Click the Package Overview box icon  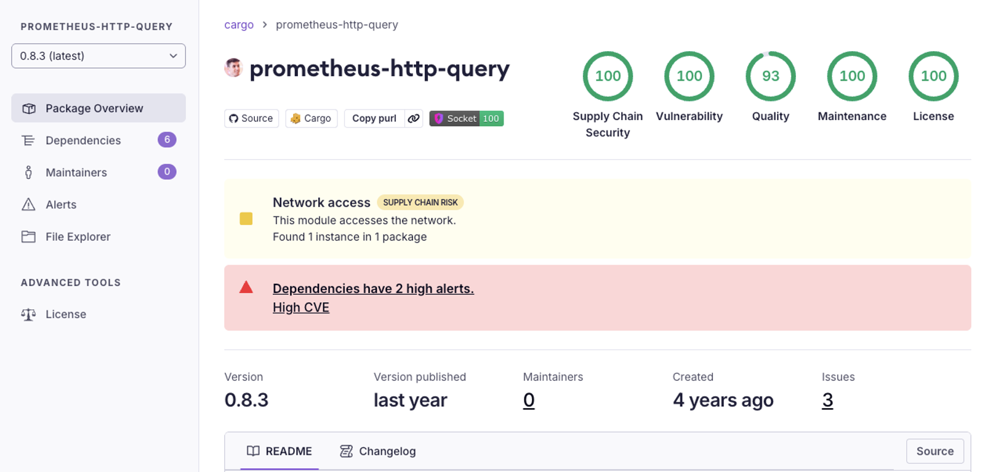(28, 108)
